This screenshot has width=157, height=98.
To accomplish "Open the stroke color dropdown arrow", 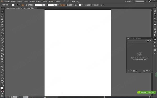I will pyautogui.click(x=19, y=5).
